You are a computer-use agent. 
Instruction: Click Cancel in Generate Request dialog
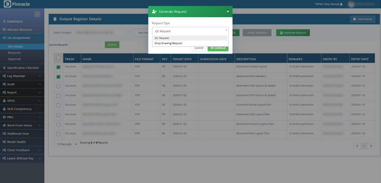pos(199,48)
